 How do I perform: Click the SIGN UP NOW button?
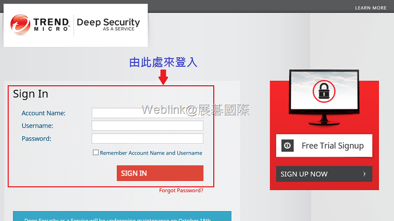tap(324, 174)
